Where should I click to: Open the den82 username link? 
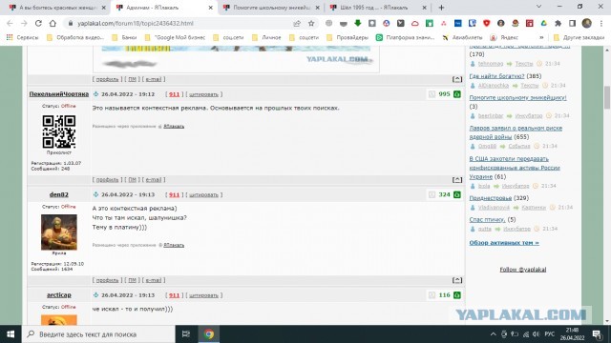coord(59,194)
